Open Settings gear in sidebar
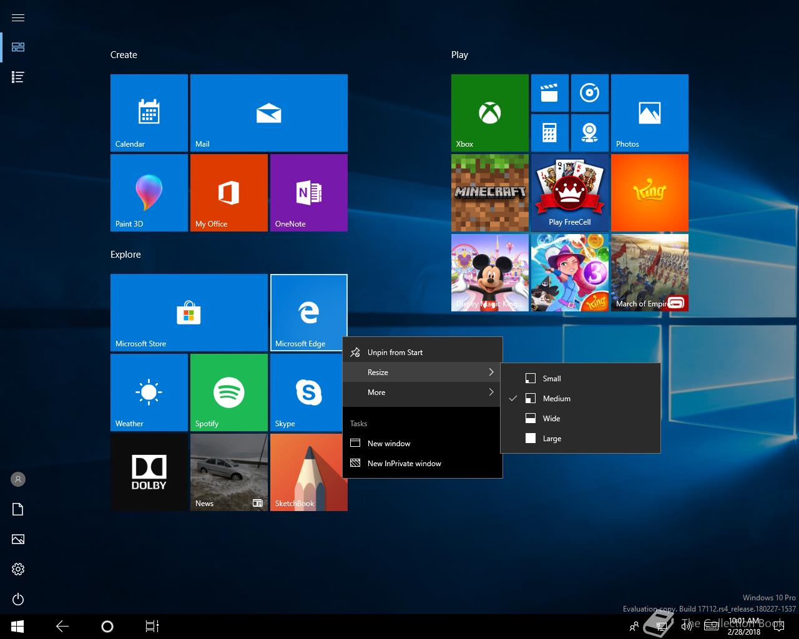Image resolution: width=799 pixels, height=639 pixels. click(x=18, y=569)
